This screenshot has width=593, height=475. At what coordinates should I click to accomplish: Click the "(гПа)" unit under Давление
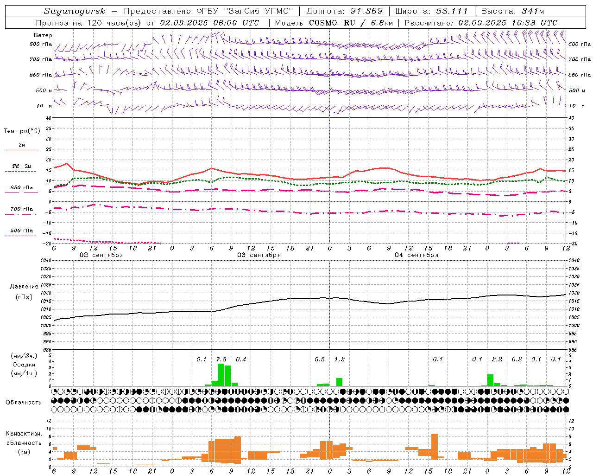tap(24, 297)
